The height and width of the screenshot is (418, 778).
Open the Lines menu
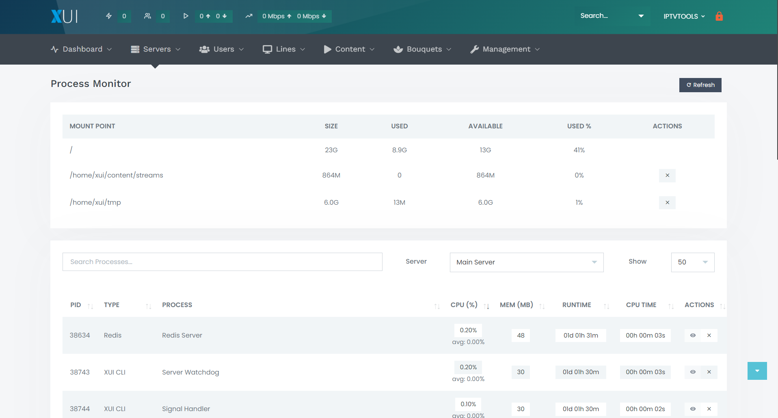click(284, 49)
